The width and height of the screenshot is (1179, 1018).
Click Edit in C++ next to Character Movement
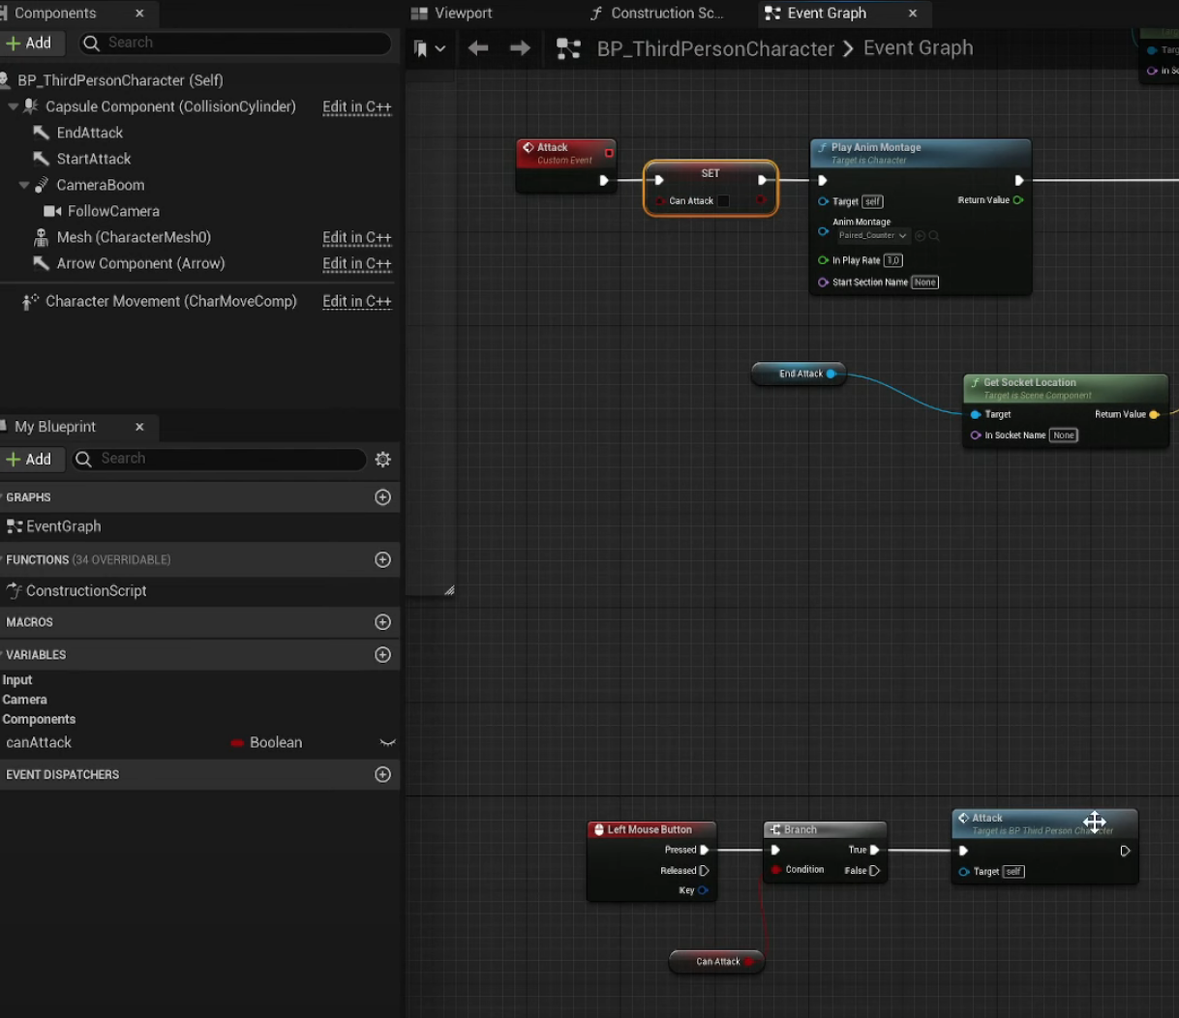pos(356,301)
